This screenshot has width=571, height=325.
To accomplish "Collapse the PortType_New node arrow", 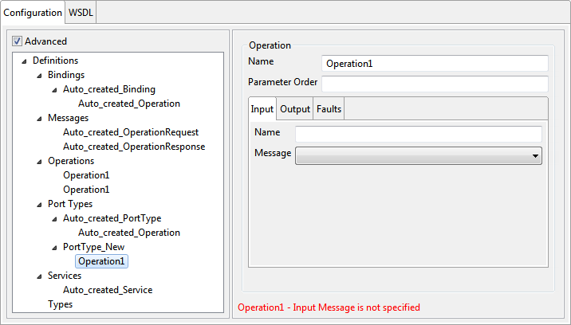I will [54, 248].
